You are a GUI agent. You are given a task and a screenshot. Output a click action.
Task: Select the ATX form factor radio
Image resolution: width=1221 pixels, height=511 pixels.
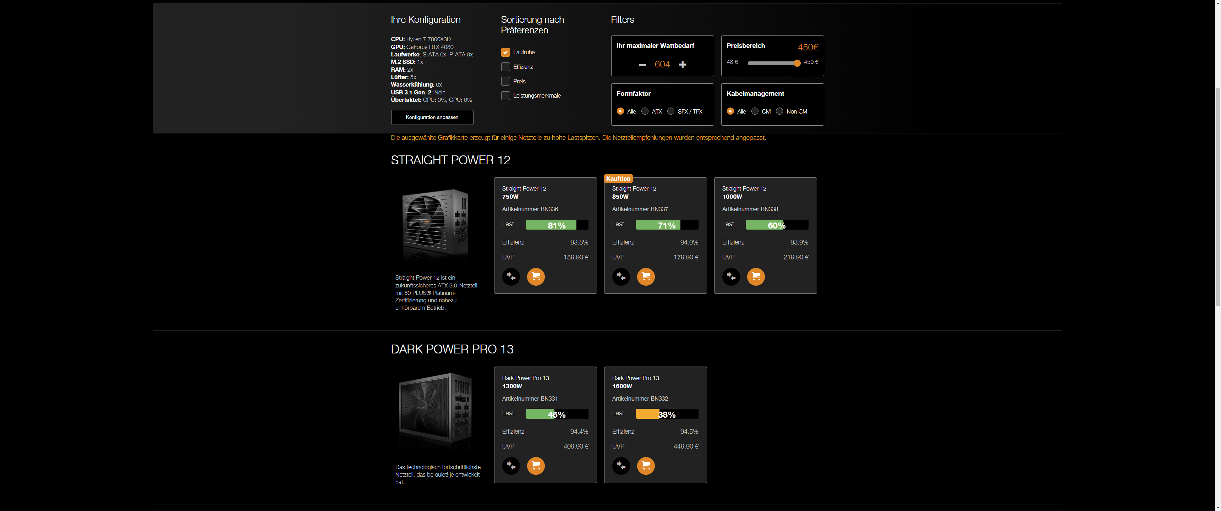click(645, 111)
